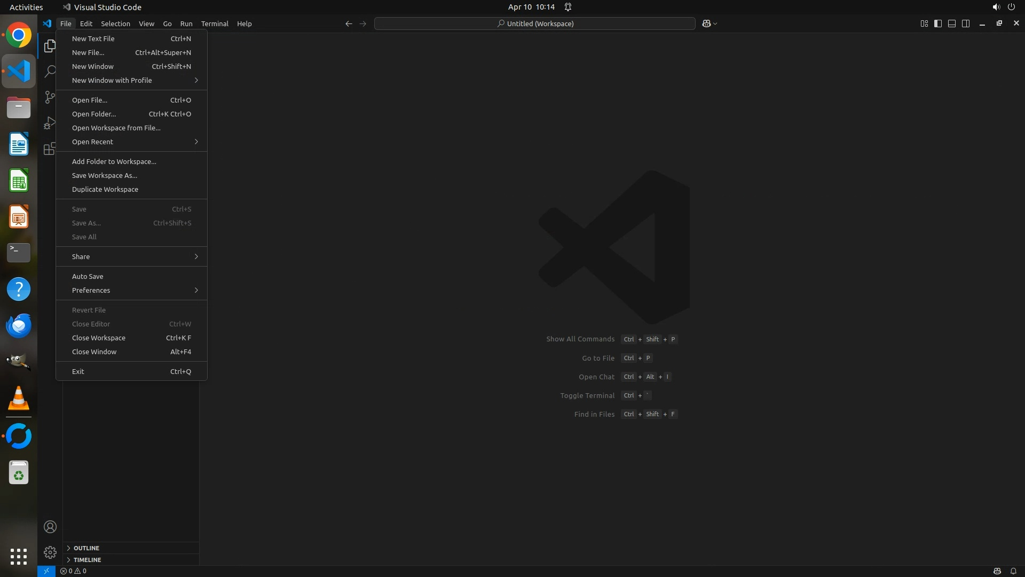Click errors and warnings count in status bar
The width and height of the screenshot is (1025, 577).
pyautogui.click(x=73, y=571)
